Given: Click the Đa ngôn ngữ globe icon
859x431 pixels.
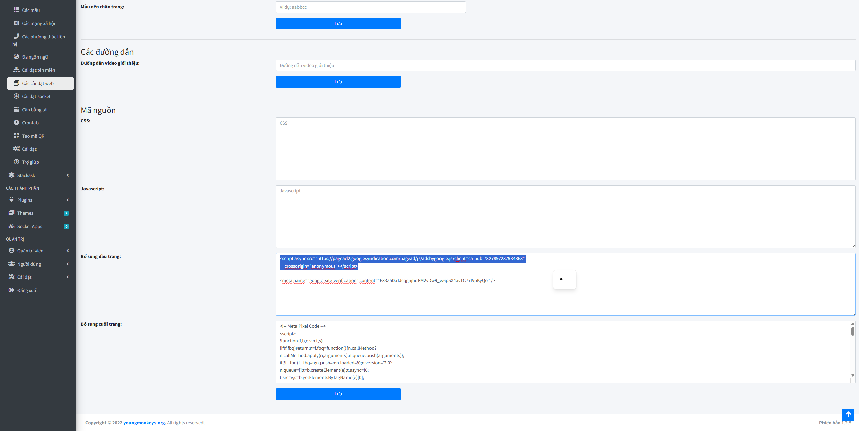Looking at the screenshot, I should (x=16, y=56).
